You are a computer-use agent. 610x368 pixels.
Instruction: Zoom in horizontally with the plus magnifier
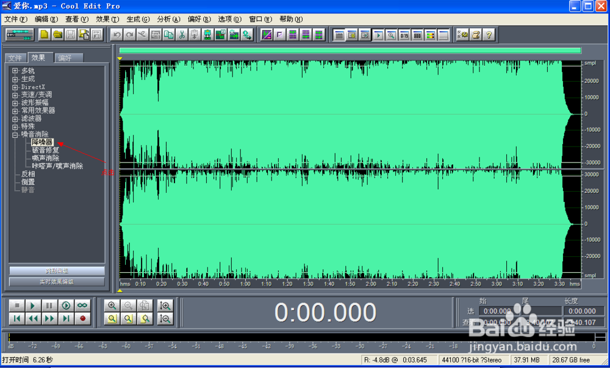pos(112,305)
